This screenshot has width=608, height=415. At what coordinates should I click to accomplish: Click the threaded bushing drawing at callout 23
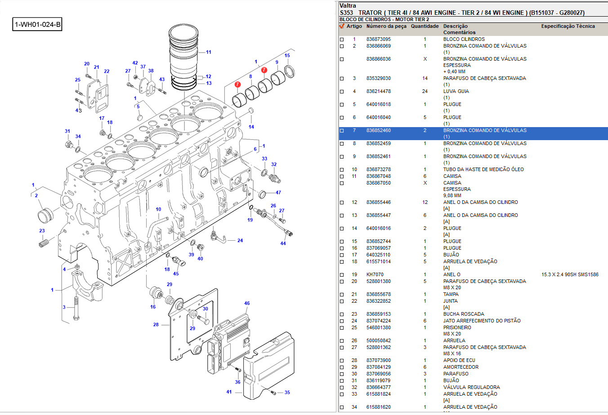click(44, 243)
